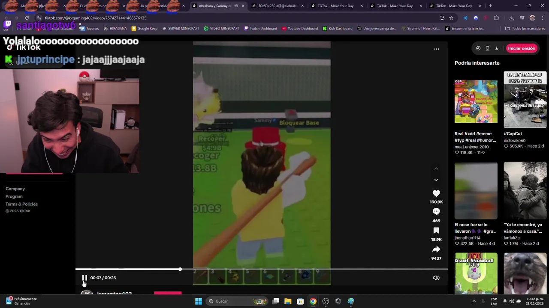Open Microsoft Store from the taskbar

coord(300,301)
